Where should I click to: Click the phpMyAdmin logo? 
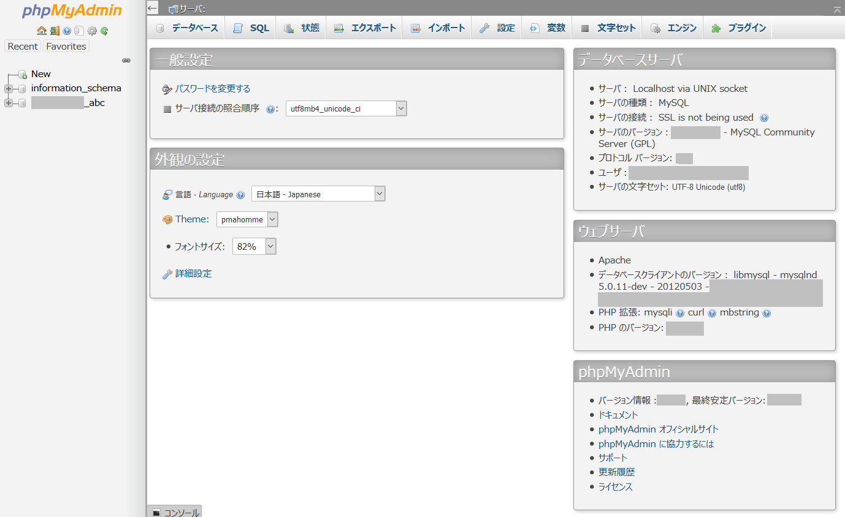pos(72,11)
